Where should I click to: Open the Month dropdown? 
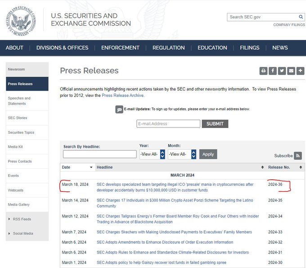pos(182,154)
